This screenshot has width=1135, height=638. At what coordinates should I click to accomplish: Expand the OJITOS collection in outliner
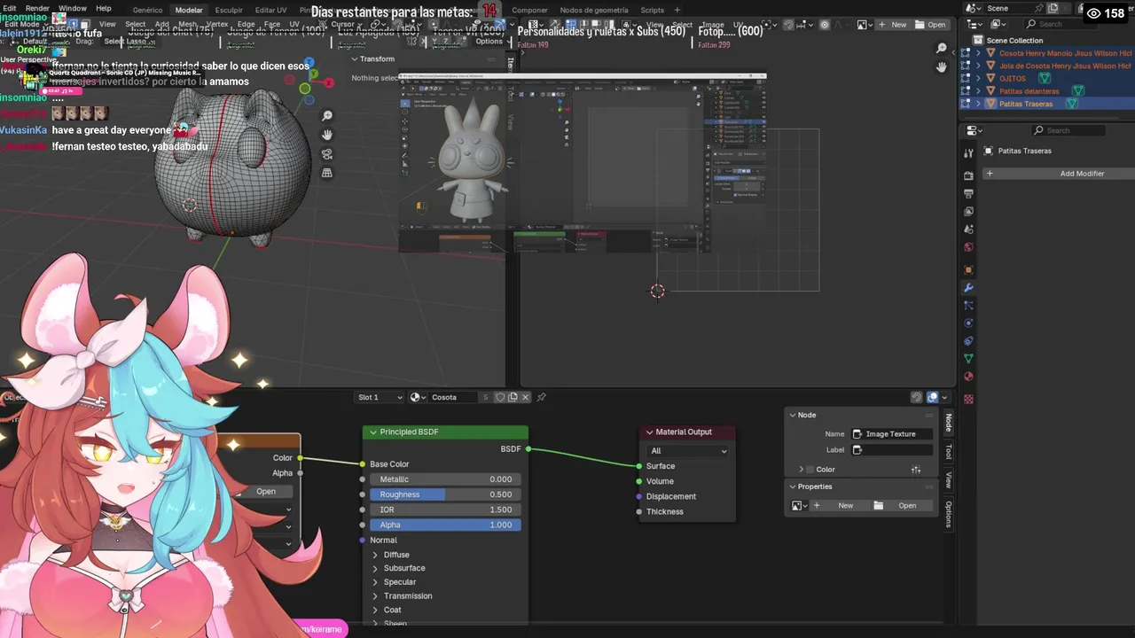[978, 78]
